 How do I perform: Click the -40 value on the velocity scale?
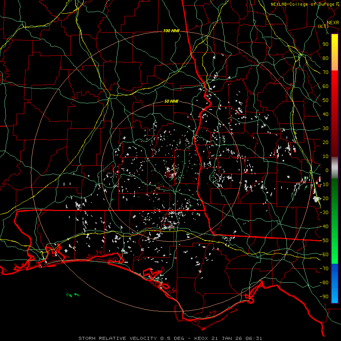[x=324, y=227]
